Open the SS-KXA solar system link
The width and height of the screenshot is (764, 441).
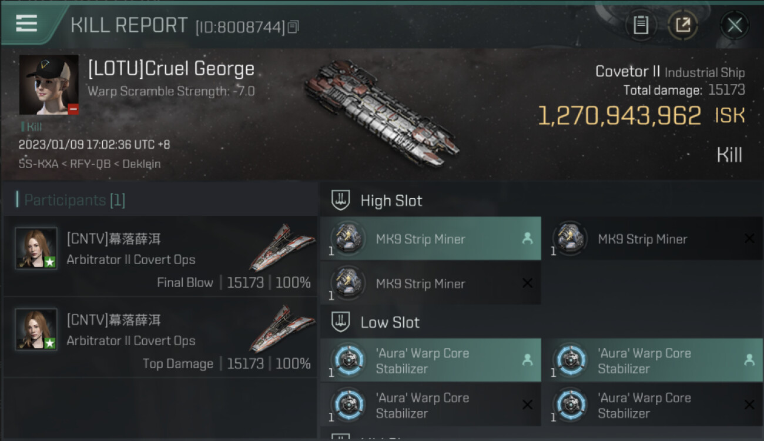pos(38,164)
